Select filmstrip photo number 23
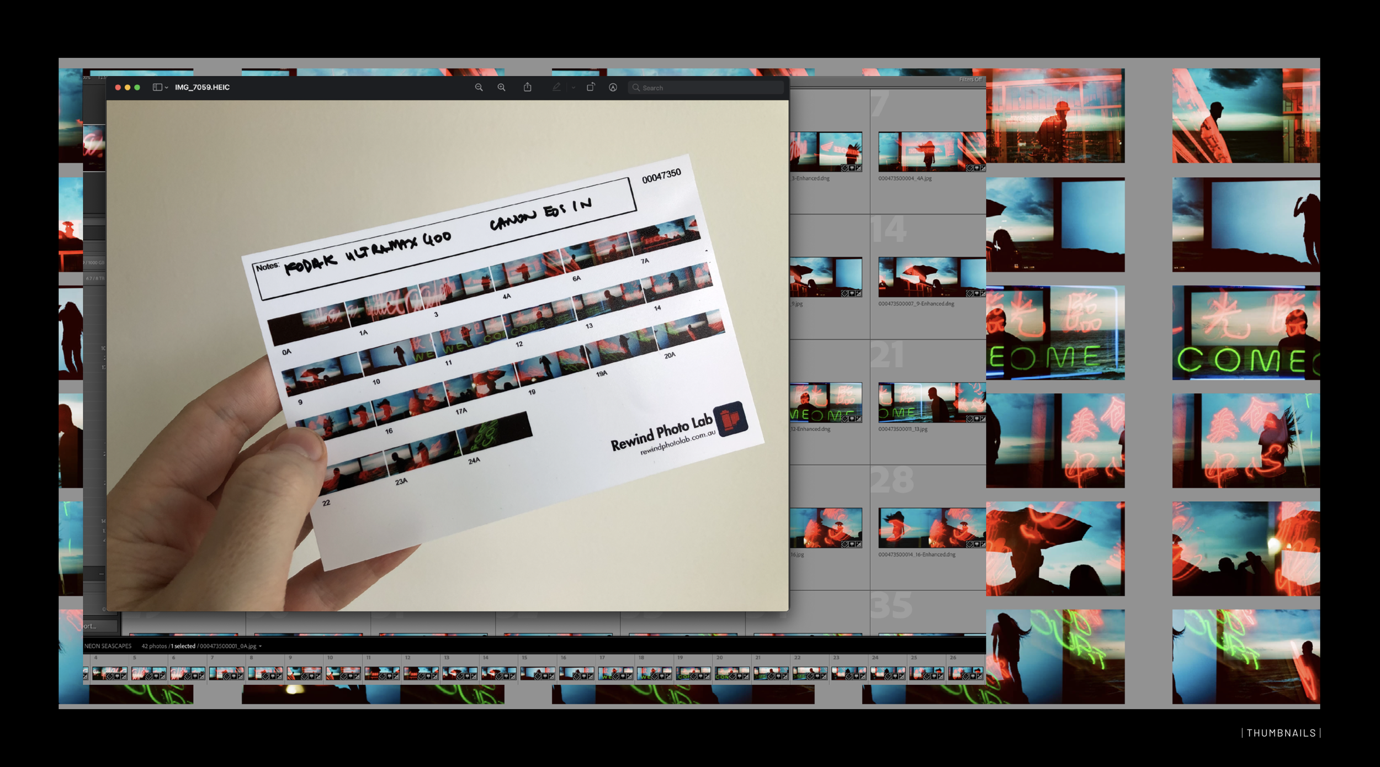Screen dimensions: 1380x767 pyautogui.click(x=848, y=673)
